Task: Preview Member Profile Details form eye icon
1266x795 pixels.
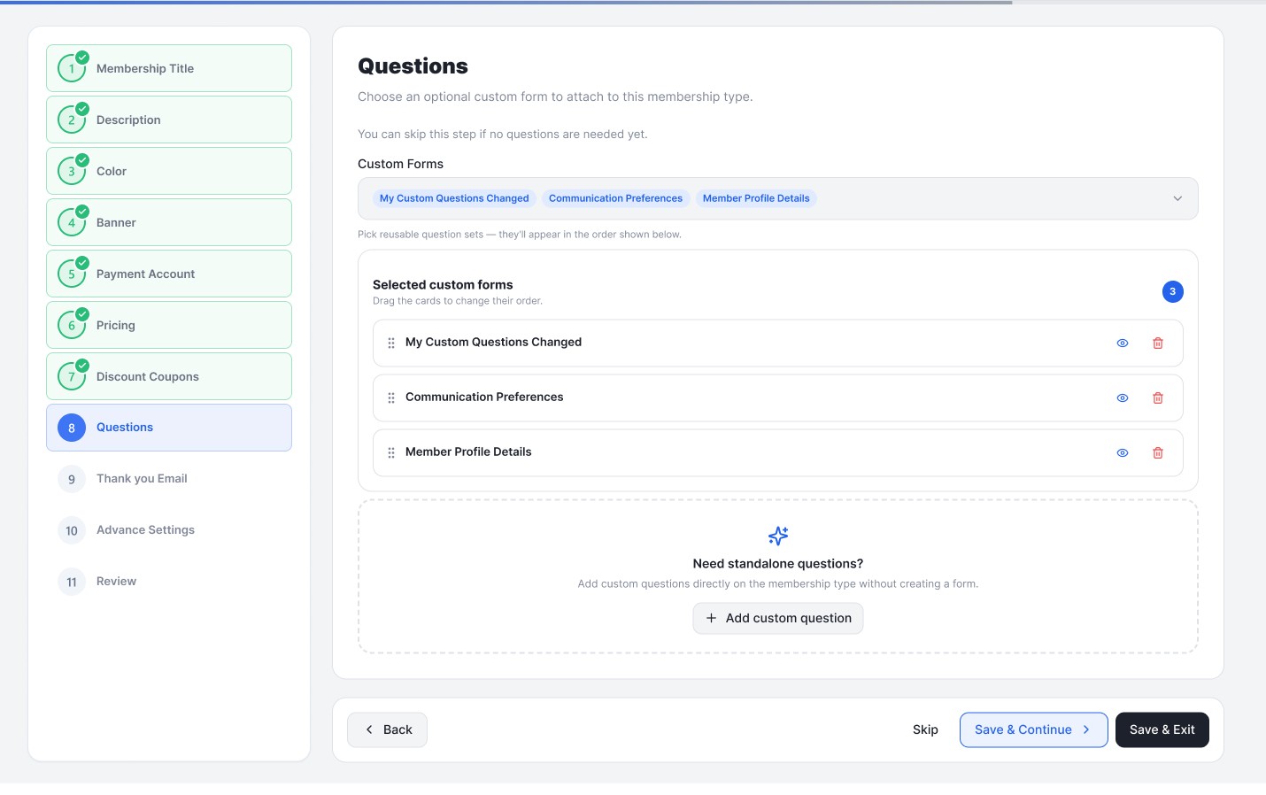Action: 1123,453
